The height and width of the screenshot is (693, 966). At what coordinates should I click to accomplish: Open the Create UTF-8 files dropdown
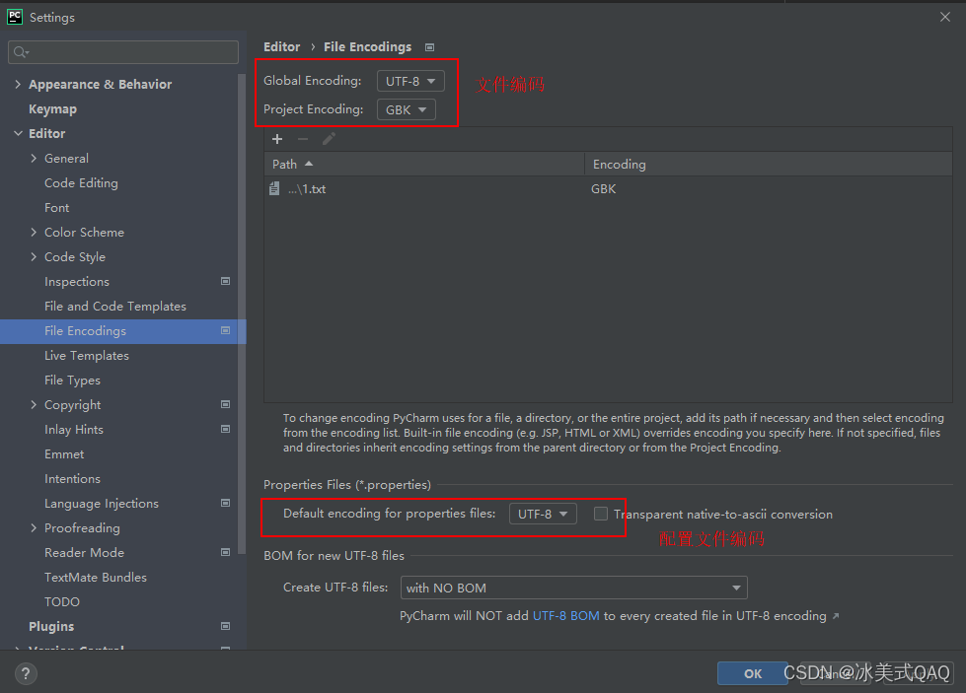(x=573, y=588)
